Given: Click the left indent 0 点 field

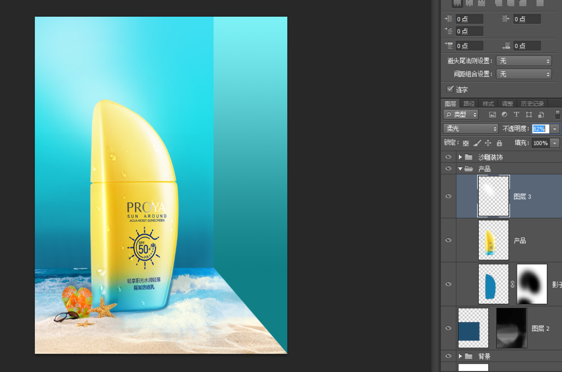Looking at the screenshot, I should coord(469,19).
